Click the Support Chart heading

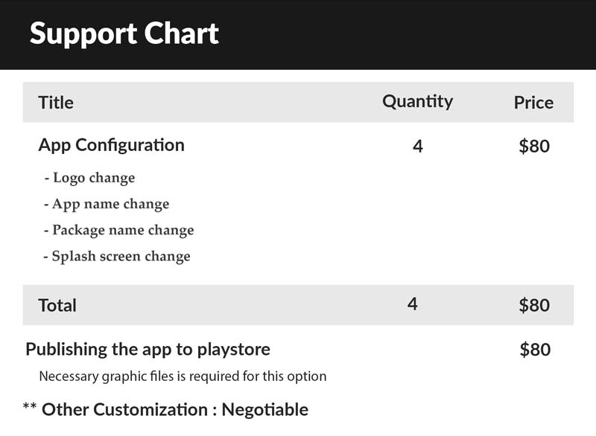click(124, 34)
